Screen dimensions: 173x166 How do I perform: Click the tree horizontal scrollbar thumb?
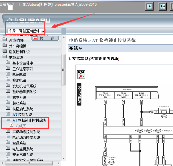click(29, 163)
